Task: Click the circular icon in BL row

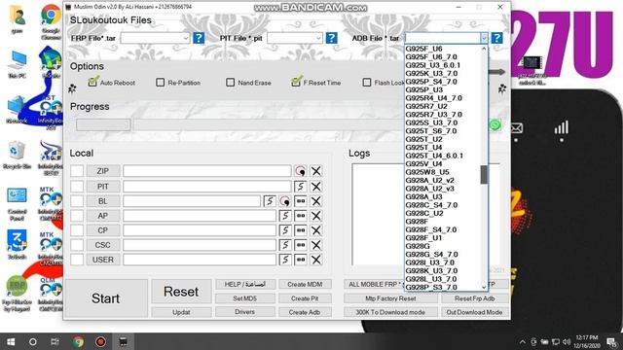Action: coord(285,201)
